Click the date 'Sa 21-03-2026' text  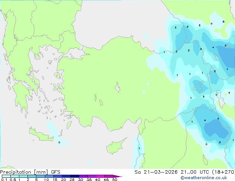point(156,172)
